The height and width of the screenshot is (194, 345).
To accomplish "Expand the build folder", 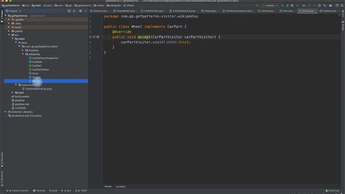I will pos(9,27).
